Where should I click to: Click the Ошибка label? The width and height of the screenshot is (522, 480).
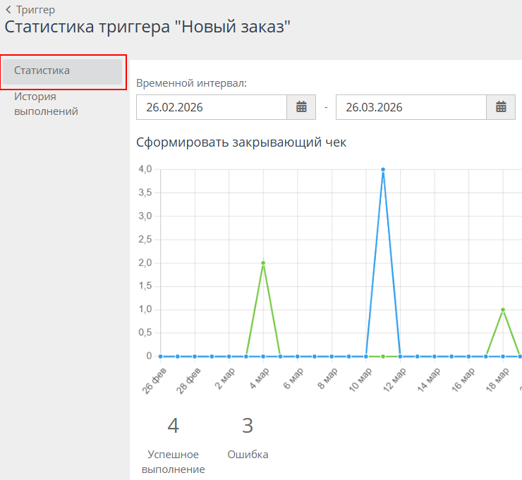coord(248,455)
